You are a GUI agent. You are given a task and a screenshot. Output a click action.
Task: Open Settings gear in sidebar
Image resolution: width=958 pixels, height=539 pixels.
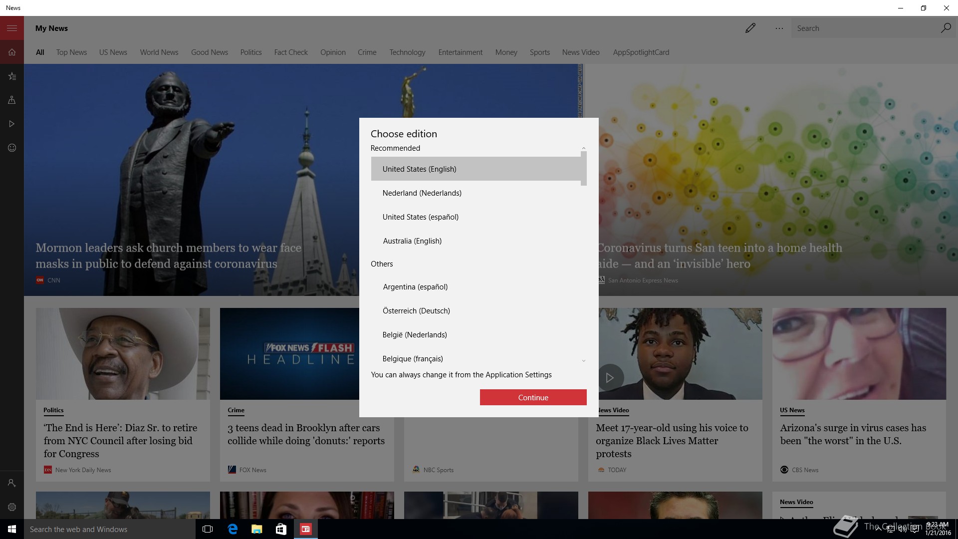click(12, 507)
